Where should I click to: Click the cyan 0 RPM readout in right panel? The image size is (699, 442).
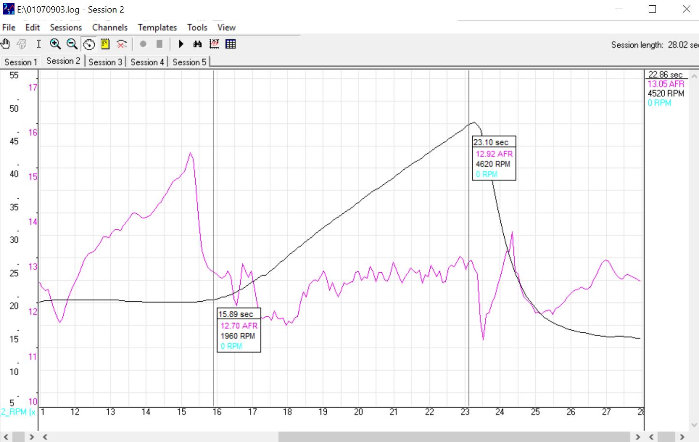coord(659,103)
